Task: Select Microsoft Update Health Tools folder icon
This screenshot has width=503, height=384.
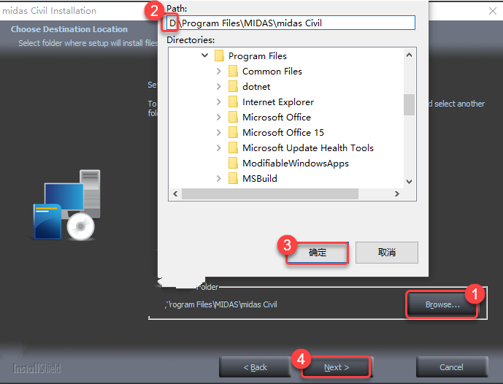Action: (233, 147)
